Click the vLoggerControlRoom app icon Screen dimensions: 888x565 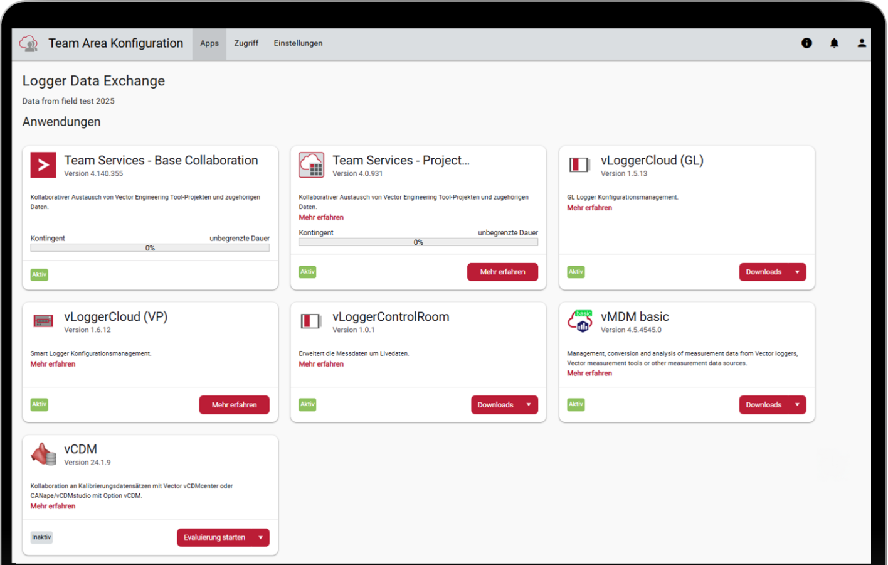tap(311, 321)
